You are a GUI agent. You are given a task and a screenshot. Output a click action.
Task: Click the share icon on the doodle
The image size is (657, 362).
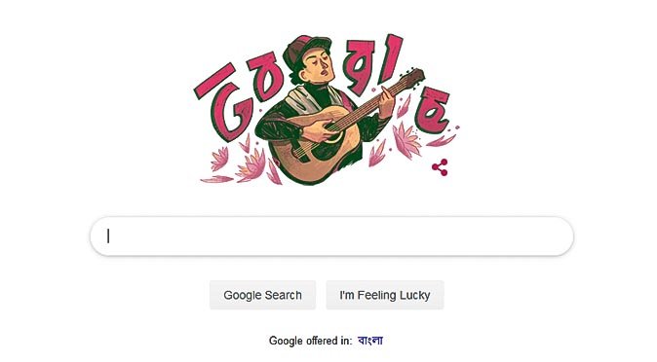(x=440, y=167)
